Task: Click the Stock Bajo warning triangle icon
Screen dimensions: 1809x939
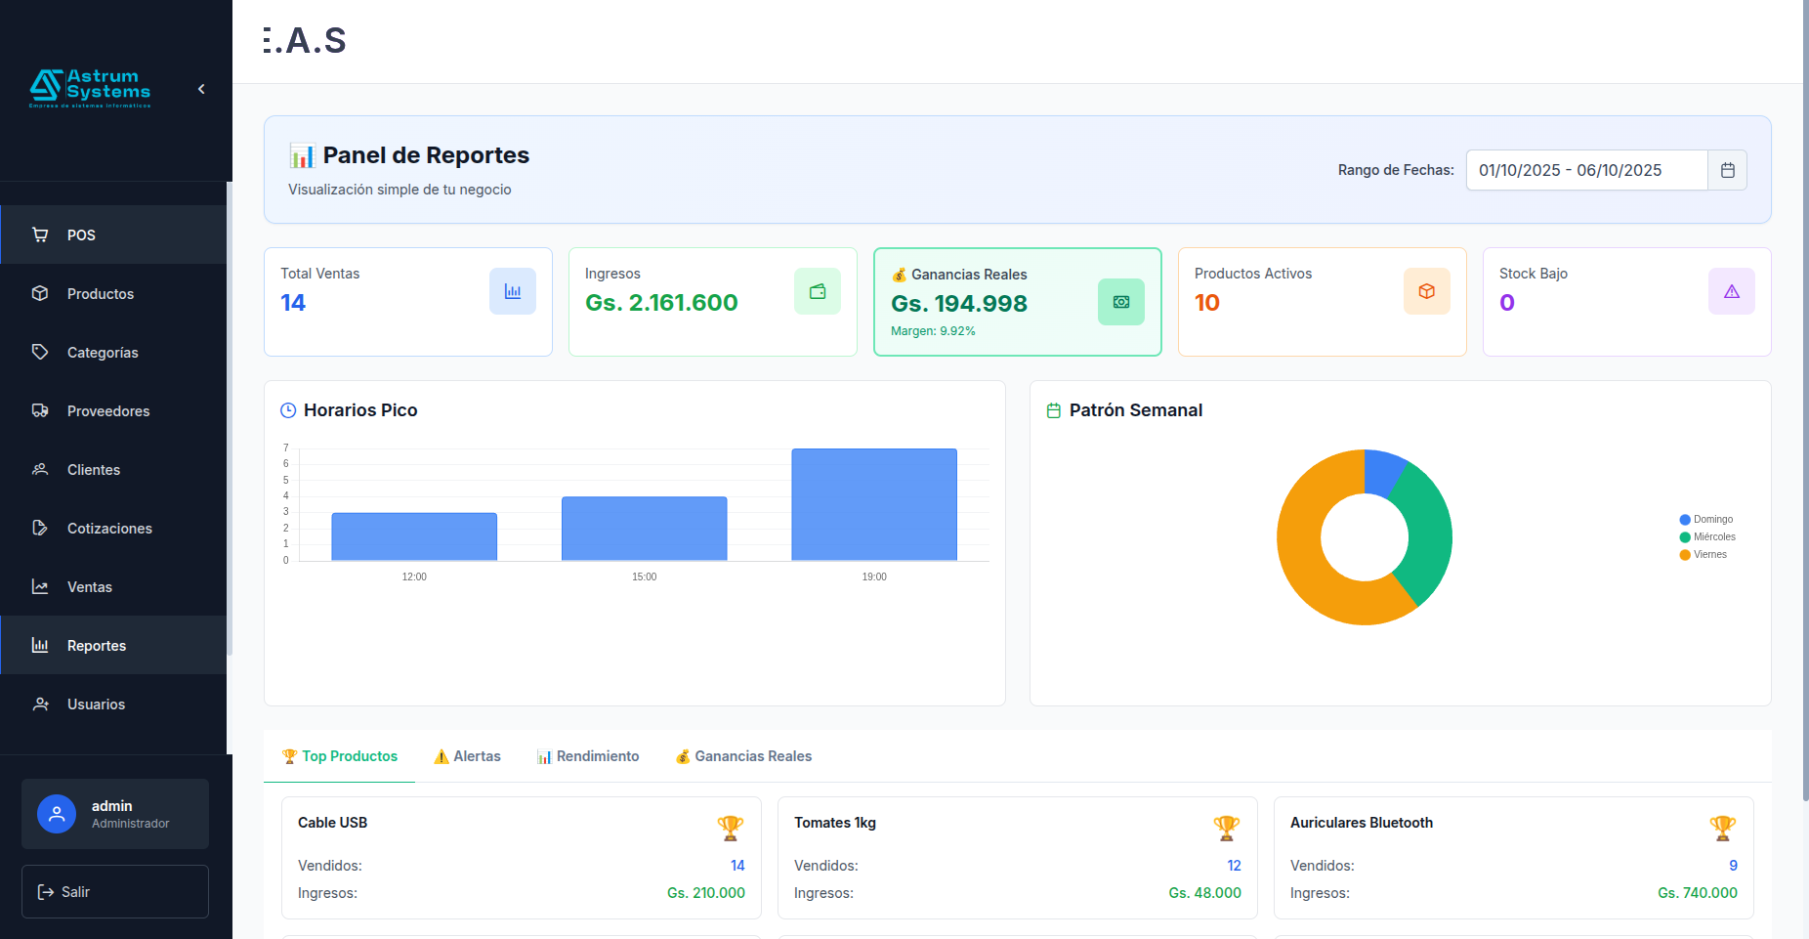Action: (1731, 291)
